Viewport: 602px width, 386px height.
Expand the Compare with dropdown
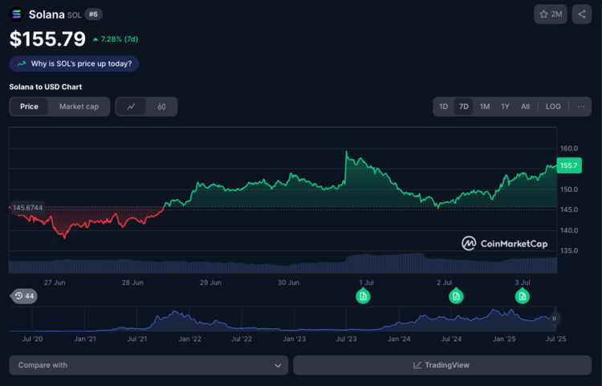tap(148, 365)
